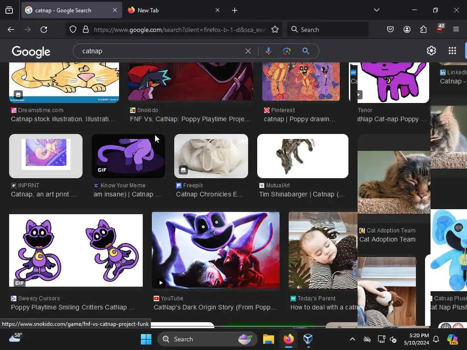Open Google quick settings gear
Viewport: 467px width, 350px height.
pos(431,51)
